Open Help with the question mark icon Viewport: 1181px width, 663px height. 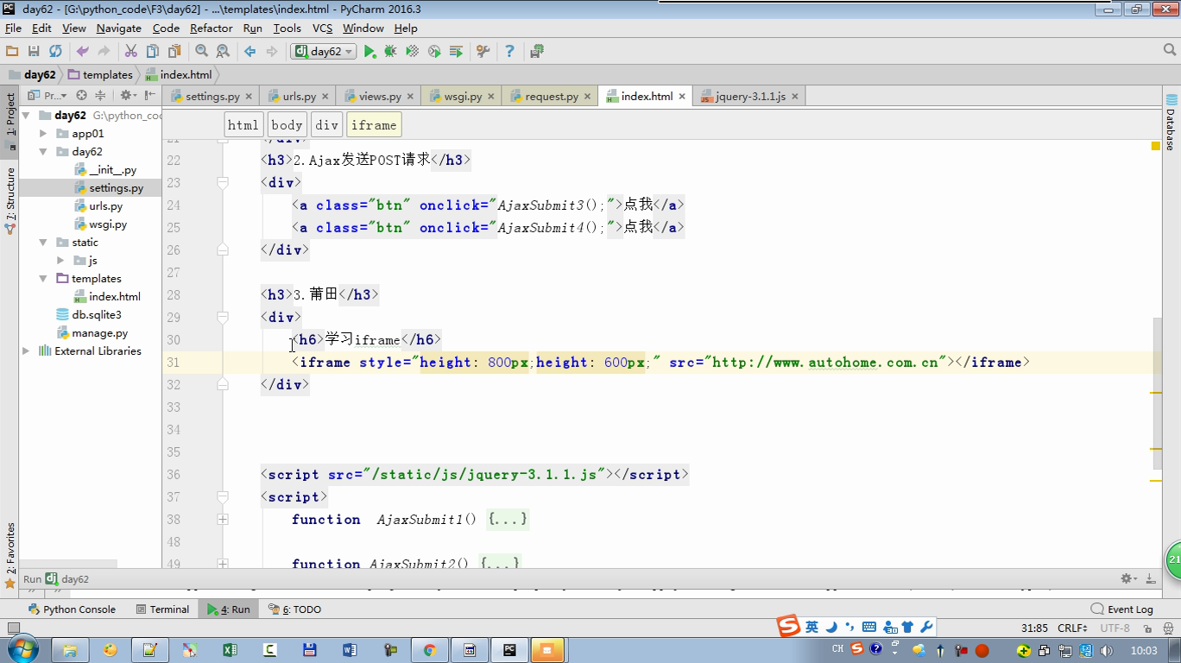509,52
